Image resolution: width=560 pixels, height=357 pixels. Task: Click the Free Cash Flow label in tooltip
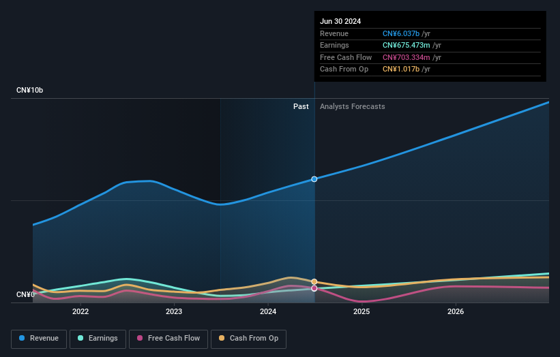(x=346, y=57)
